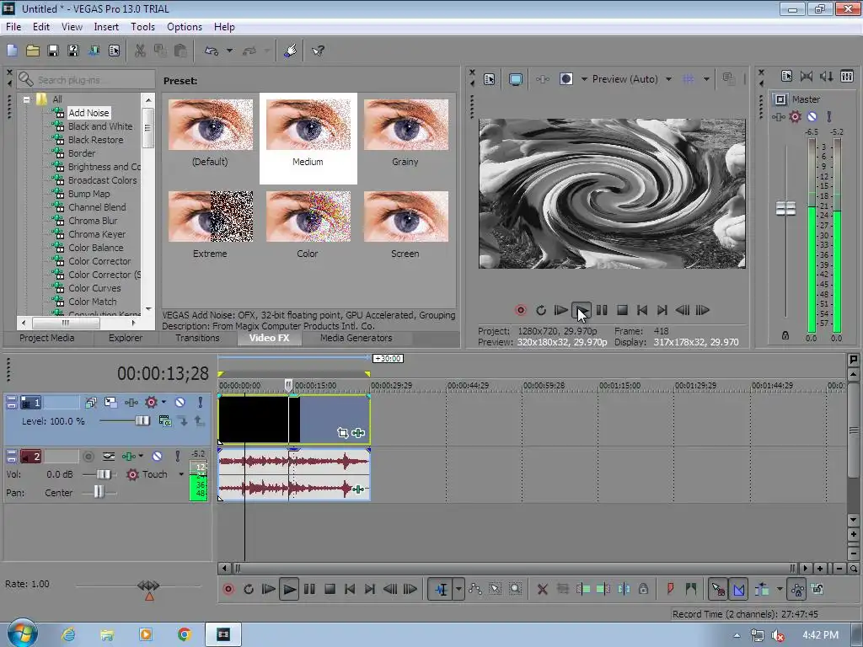Viewport: 863px width, 647px height.
Task: Open Event FX on the video clip
Action: [358, 433]
